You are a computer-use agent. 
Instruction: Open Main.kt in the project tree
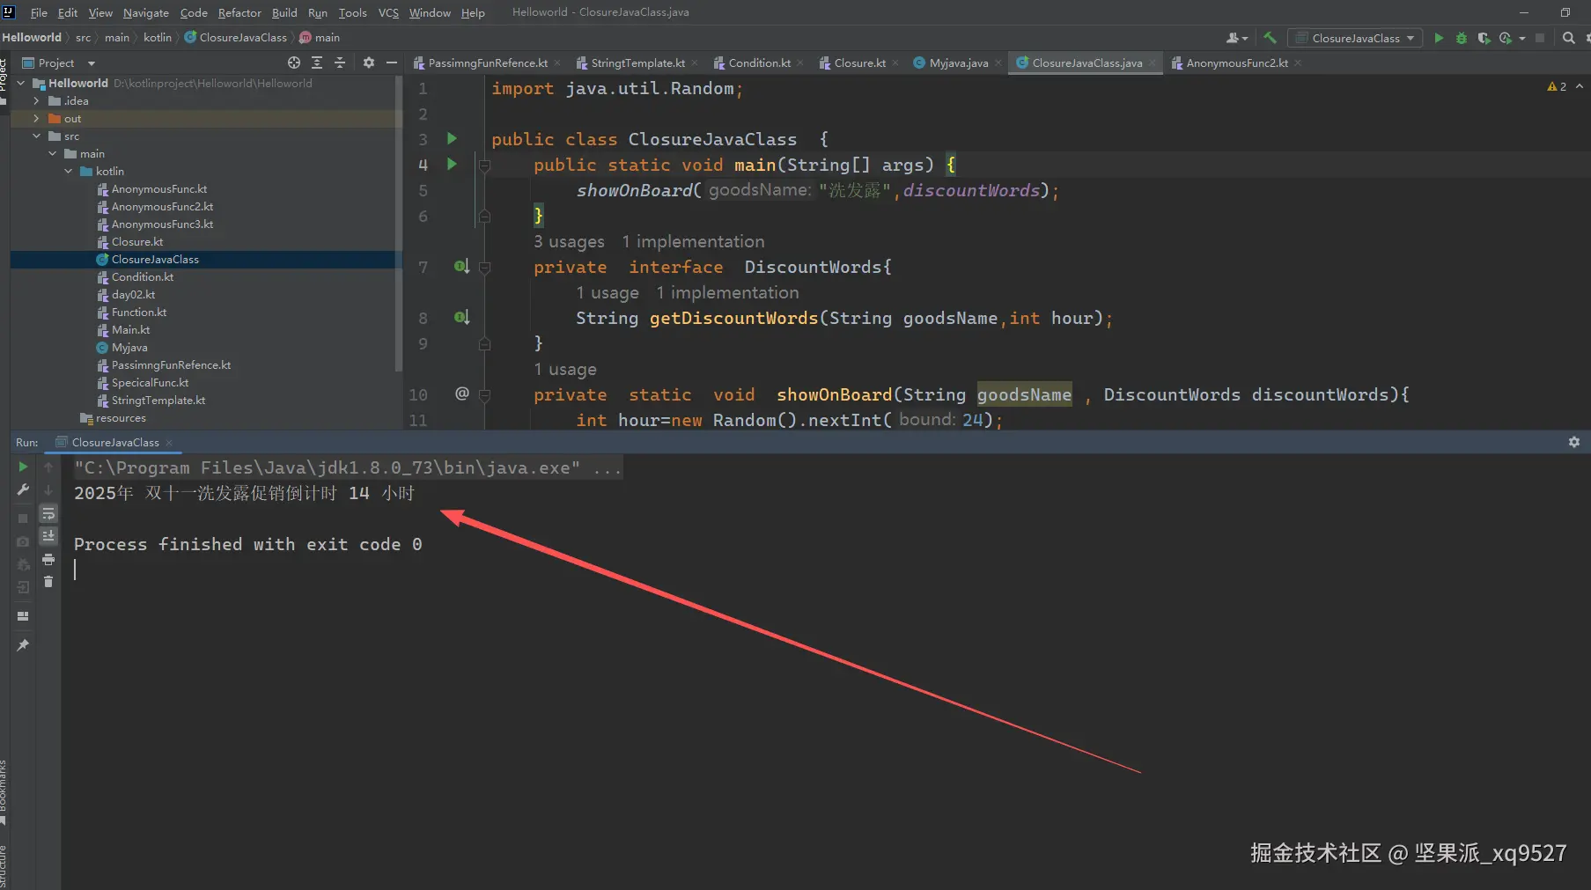(x=130, y=330)
